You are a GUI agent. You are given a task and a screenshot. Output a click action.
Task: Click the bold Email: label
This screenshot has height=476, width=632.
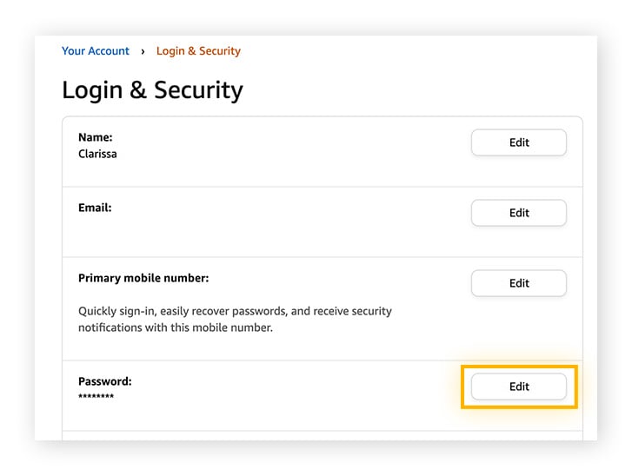[x=95, y=208]
